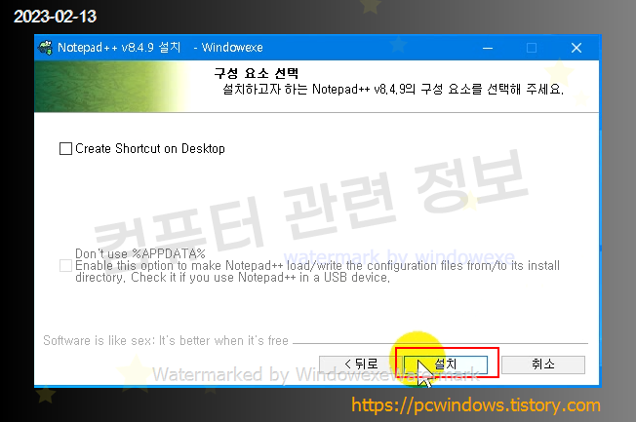
Task: Close the Notepad++ setup window
Action: [576, 48]
